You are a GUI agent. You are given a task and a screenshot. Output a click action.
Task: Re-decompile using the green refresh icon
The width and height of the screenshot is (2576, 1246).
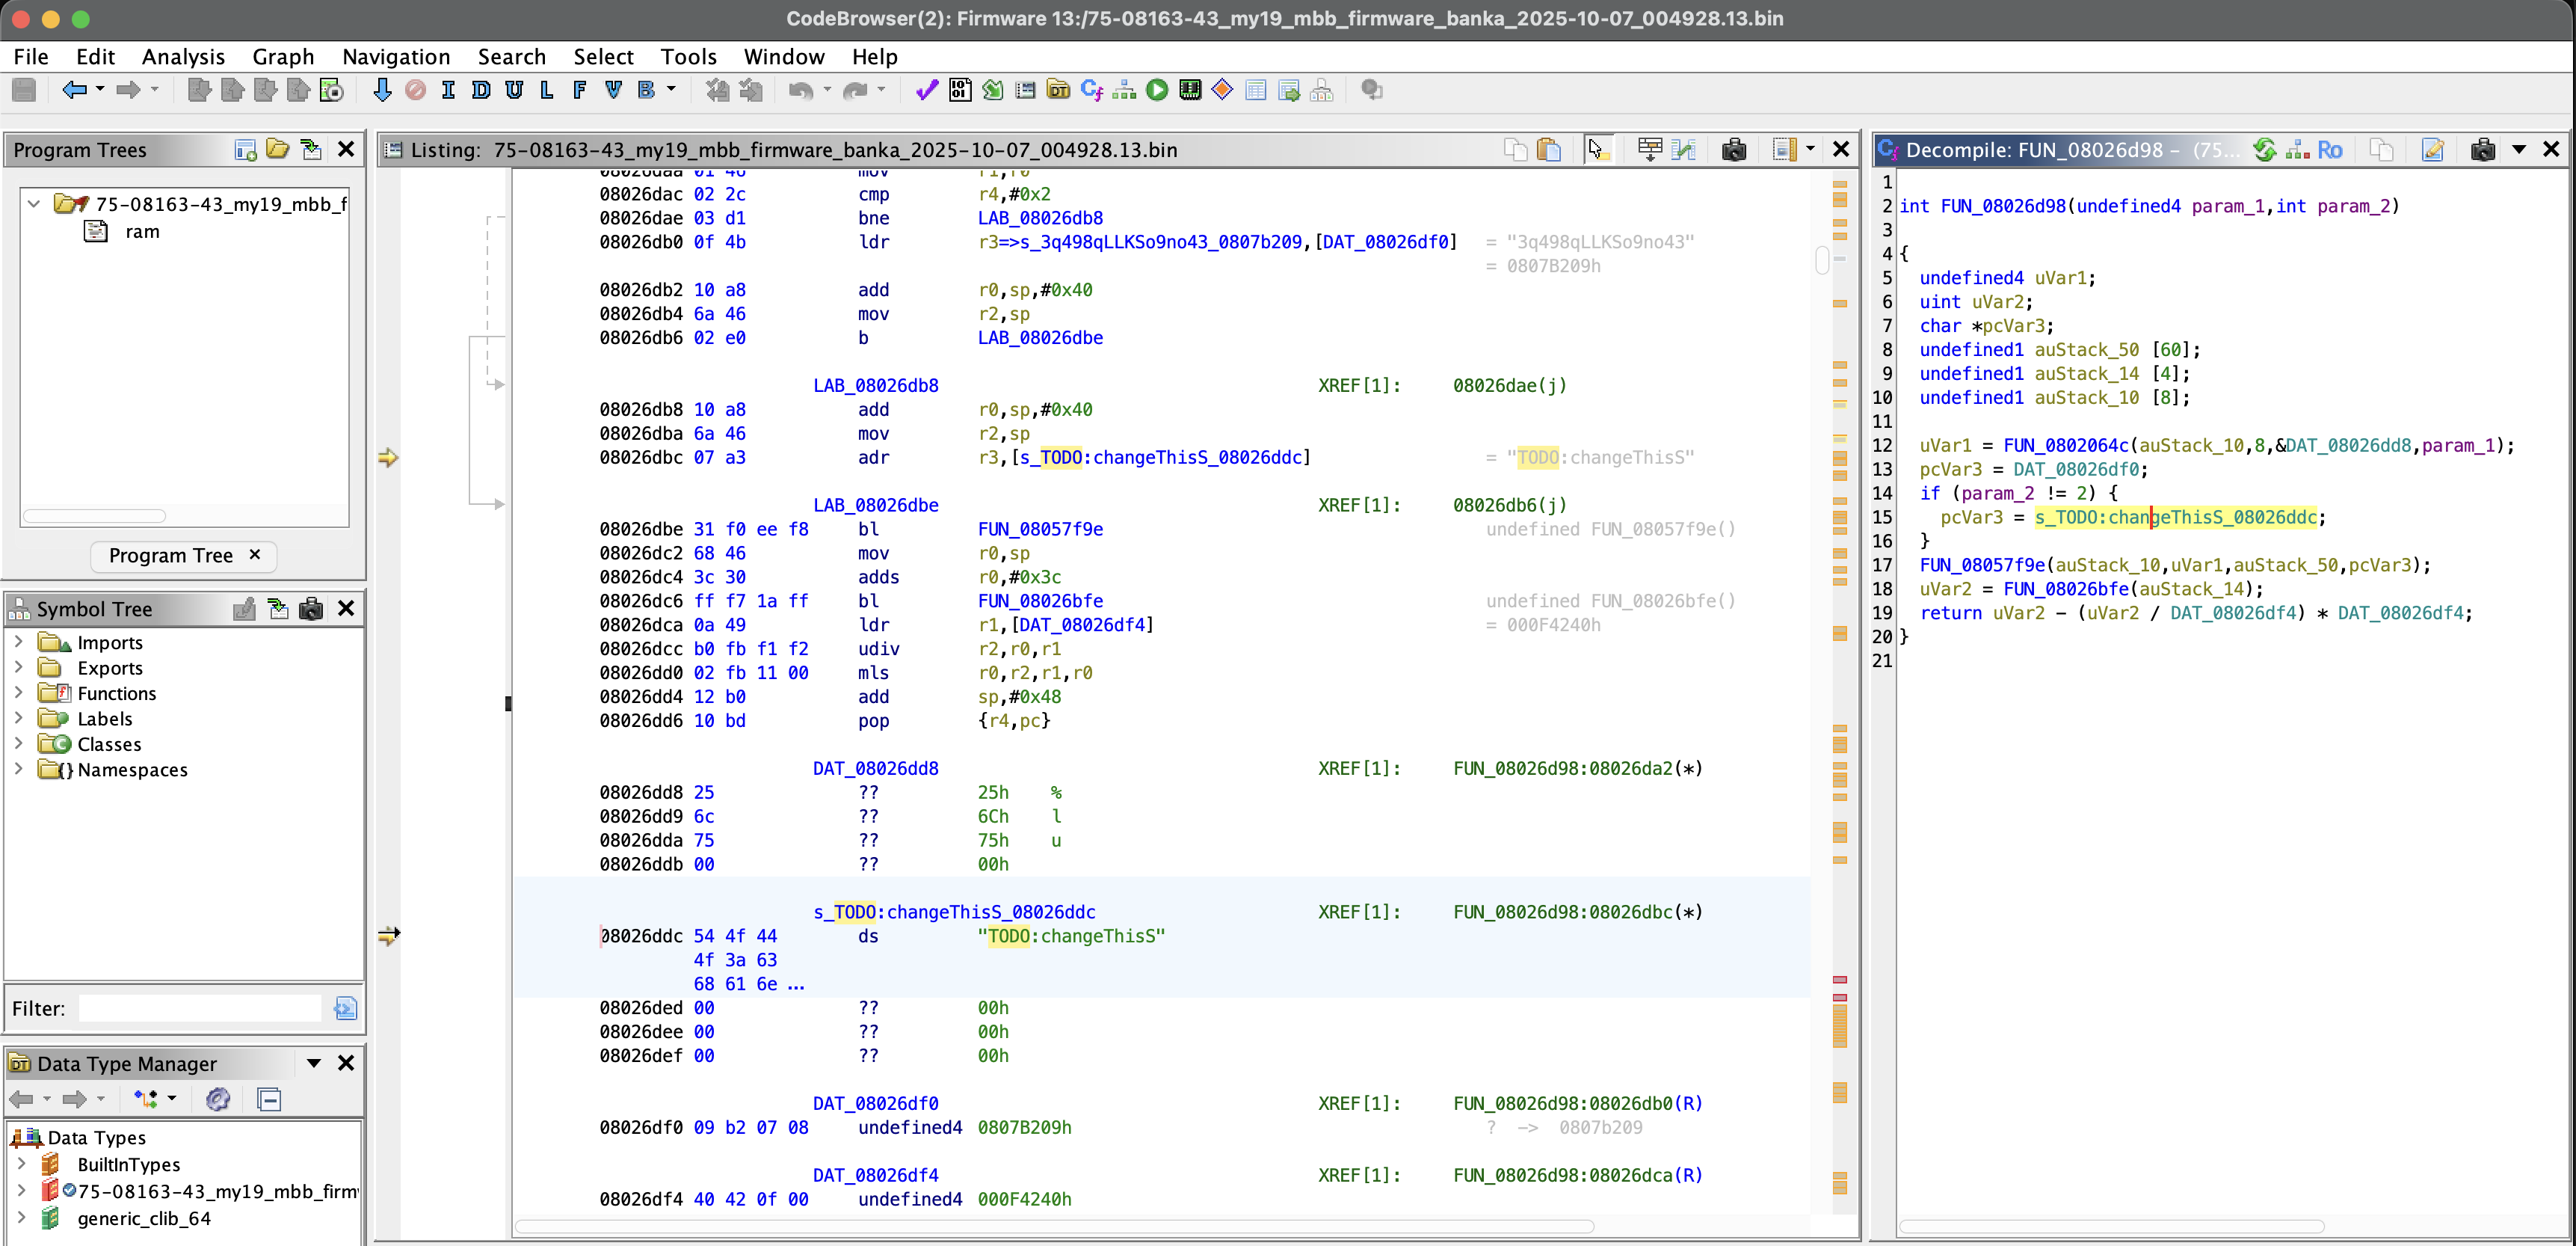click(2264, 150)
